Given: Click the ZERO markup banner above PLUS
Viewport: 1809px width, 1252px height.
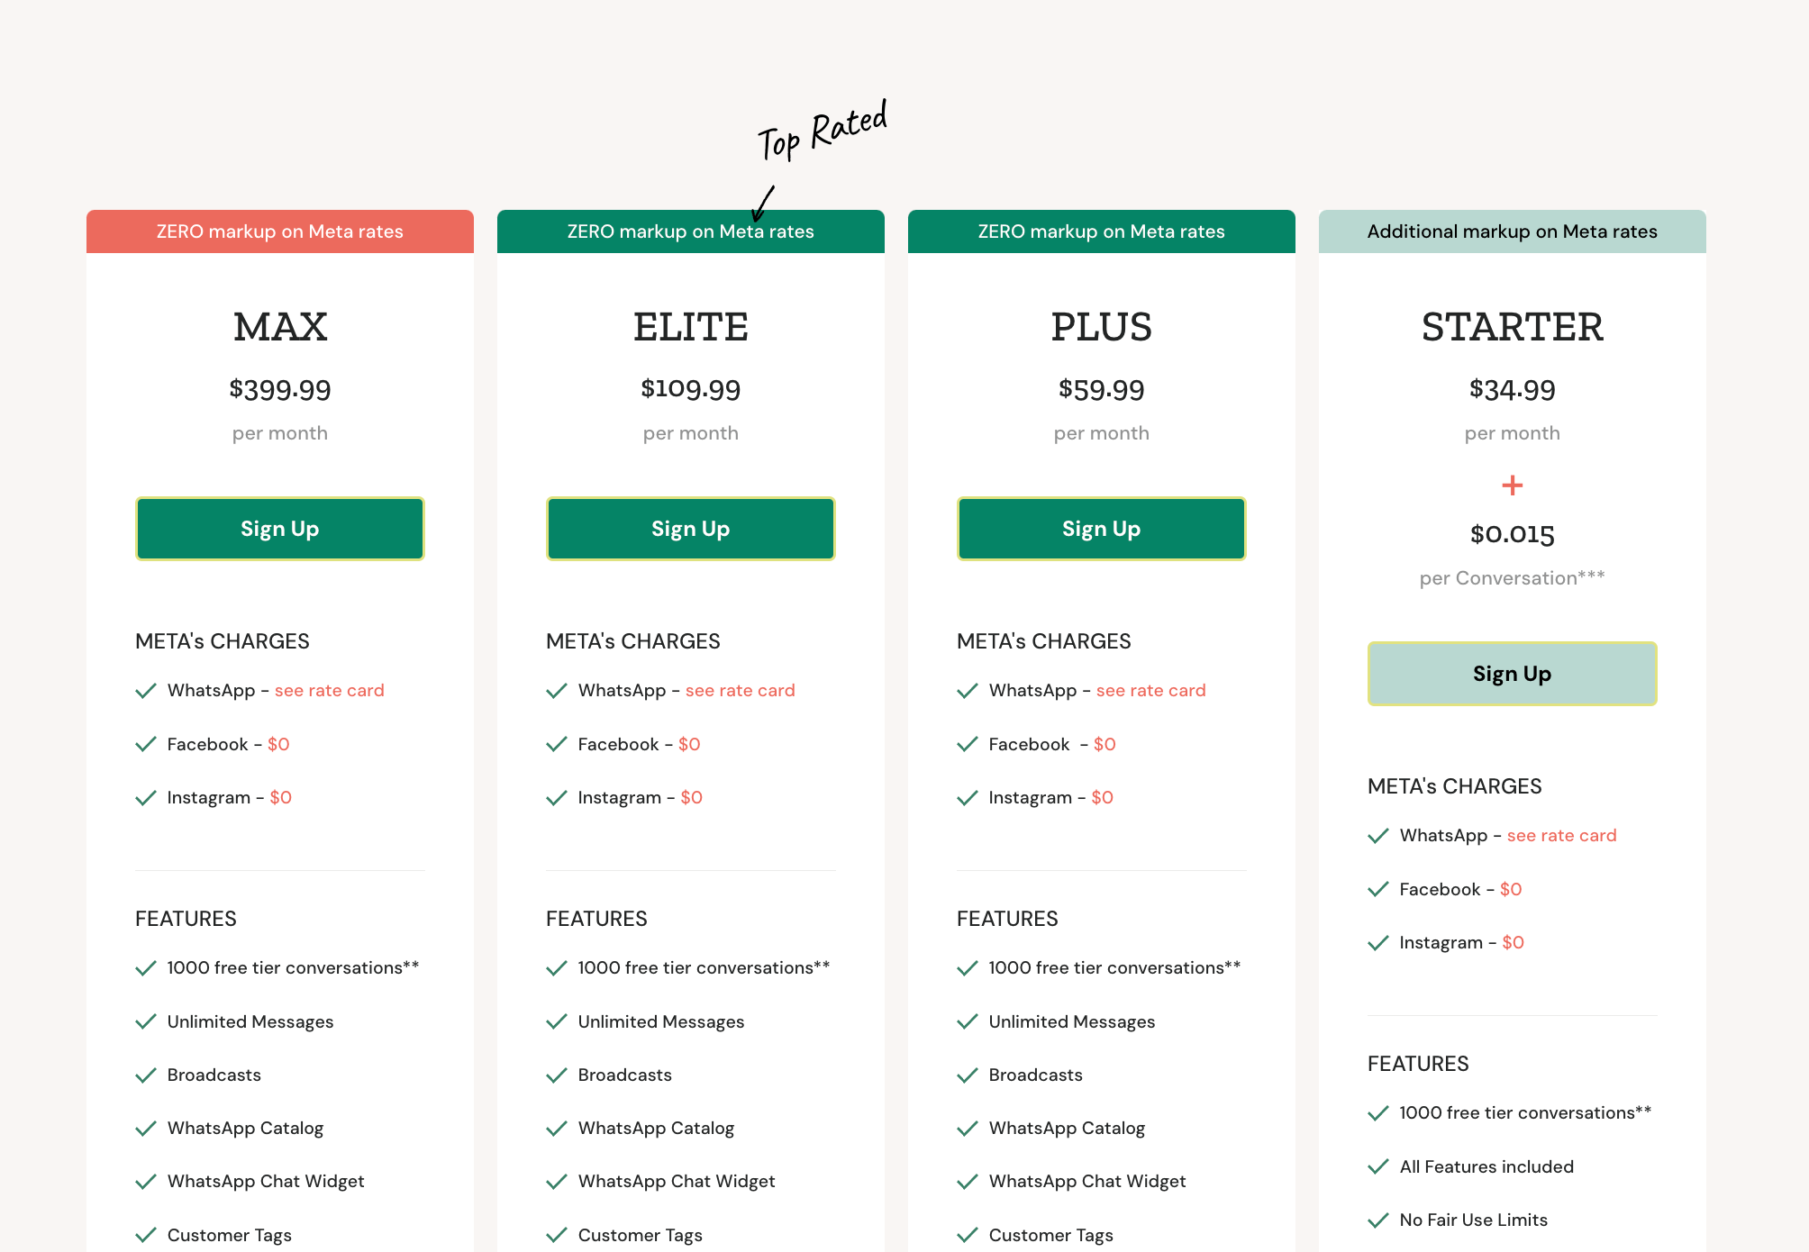Looking at the screenshot, I should (x=1101, y=231).
